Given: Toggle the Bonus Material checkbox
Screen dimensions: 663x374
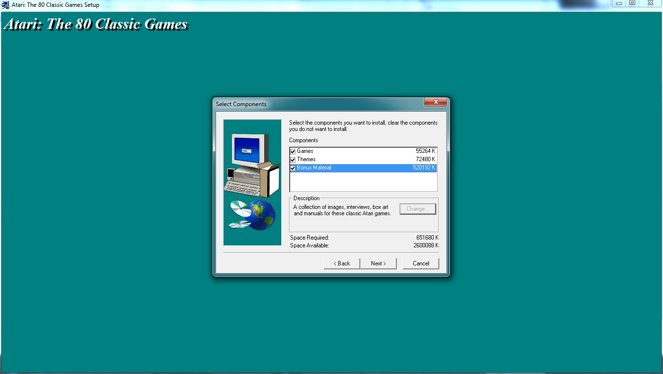Looking at the screenshot, I should tap(293, 168).
